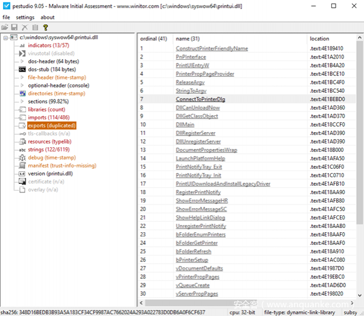Expand the file-header tree arrow
This screenshot has height=316, width=364.
pos(22,77)
